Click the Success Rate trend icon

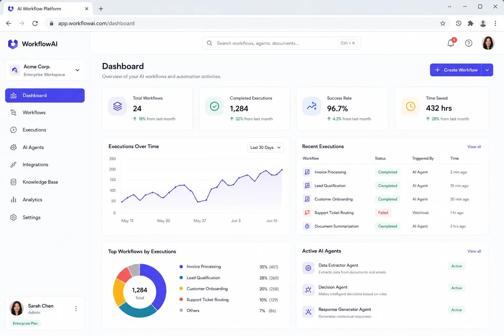(311, 106)
